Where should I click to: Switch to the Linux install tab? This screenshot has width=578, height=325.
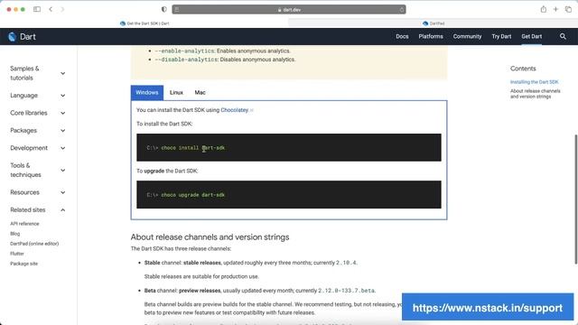(176, 92)
